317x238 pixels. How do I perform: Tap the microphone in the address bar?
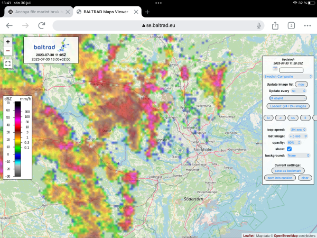[259, 25]
